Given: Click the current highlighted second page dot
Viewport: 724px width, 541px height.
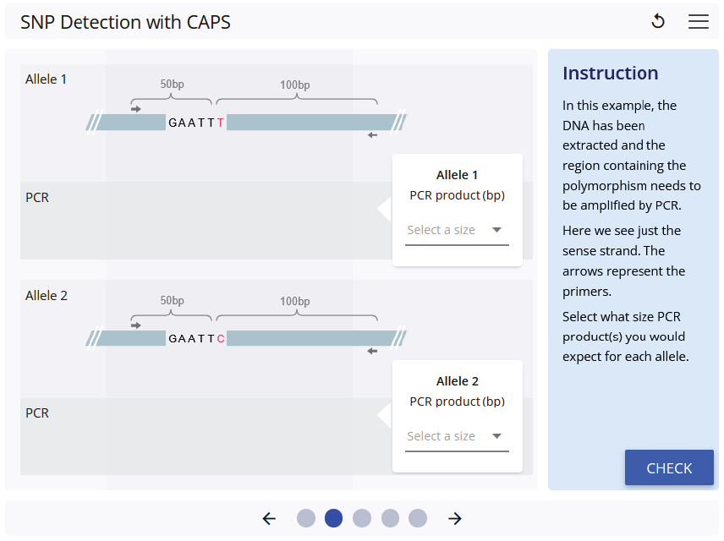Looking at the screenshot, I should (334, 518).
